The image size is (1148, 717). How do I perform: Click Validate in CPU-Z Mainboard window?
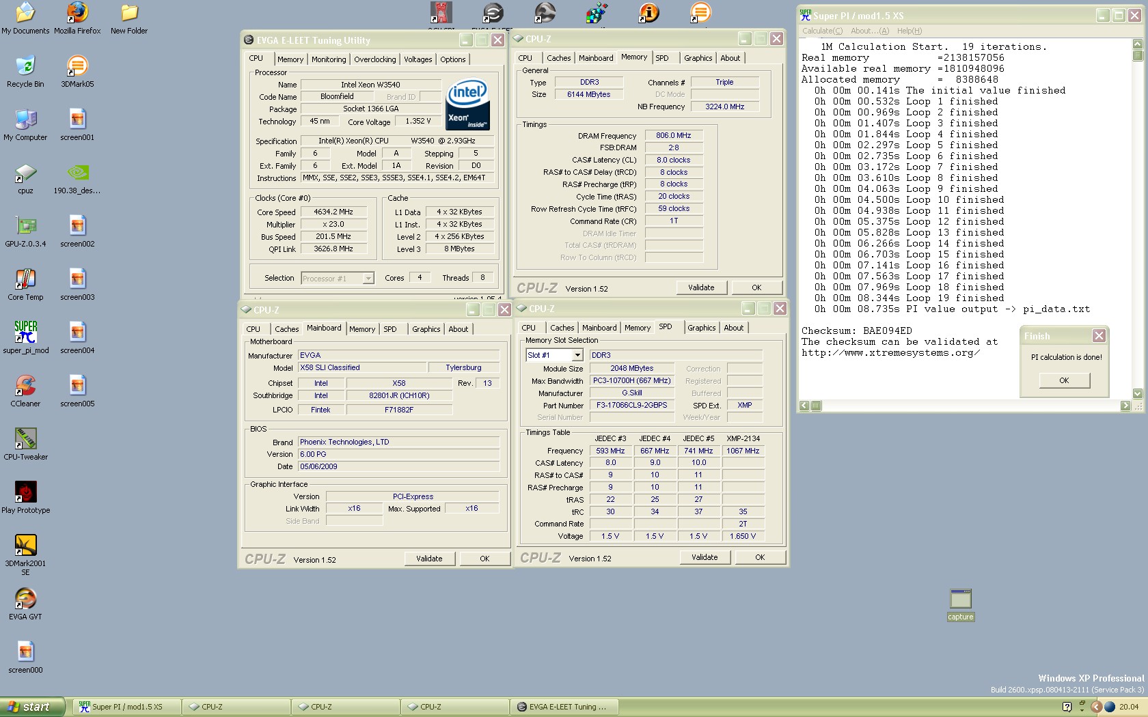[429, 559]
